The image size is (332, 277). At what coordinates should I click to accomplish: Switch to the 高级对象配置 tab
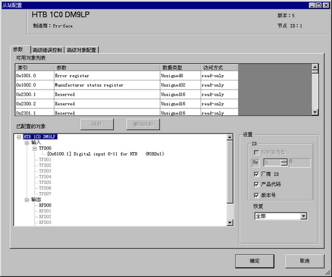pyautogui.click(x=81, y=50)
